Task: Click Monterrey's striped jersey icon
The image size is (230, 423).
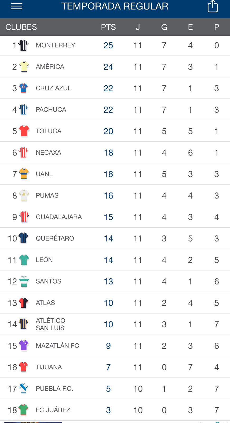Action: click(x=23, y=45)
